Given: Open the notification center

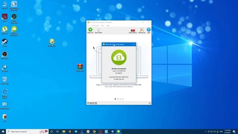Looking at the screenshot, I should [x=234, y=131].
